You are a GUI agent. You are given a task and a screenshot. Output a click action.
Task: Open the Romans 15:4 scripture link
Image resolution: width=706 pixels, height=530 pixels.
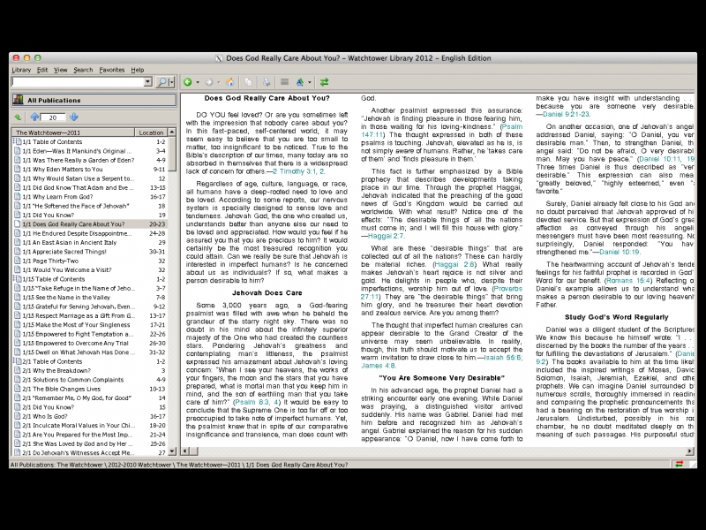point(628,280)
